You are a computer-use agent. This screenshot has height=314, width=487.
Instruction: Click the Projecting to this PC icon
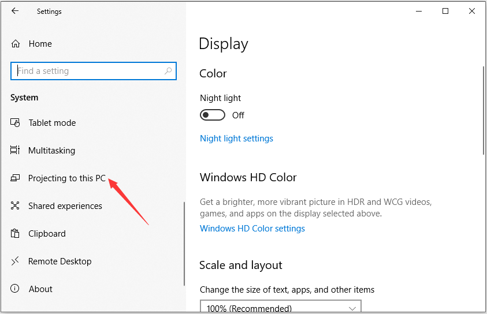pos(15,178)
